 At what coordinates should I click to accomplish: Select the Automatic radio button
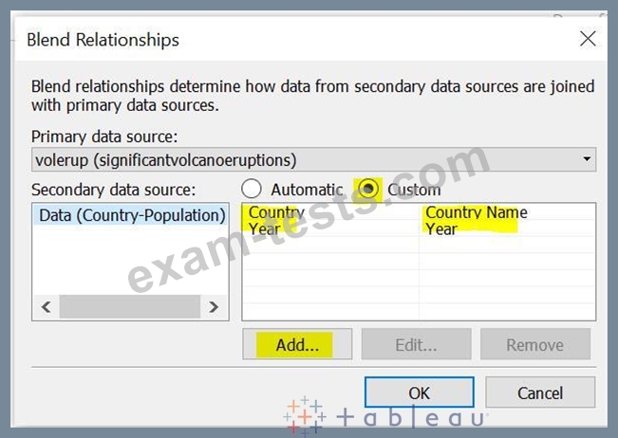click(252, 189)
